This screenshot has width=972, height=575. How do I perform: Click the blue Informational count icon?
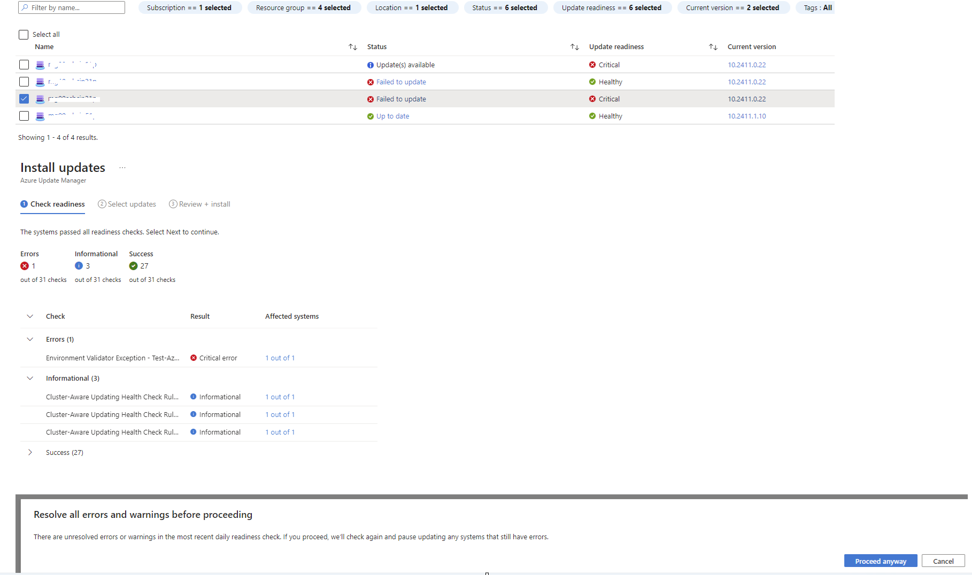pyautogui.click(x=80, y=265)
